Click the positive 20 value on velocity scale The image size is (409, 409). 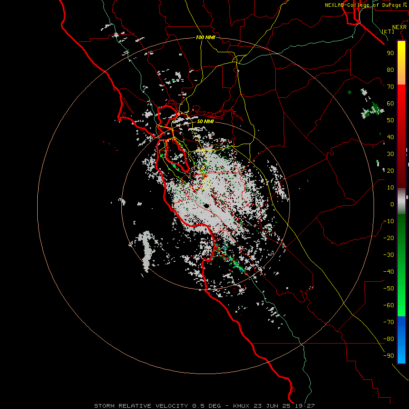click(390, 171)
